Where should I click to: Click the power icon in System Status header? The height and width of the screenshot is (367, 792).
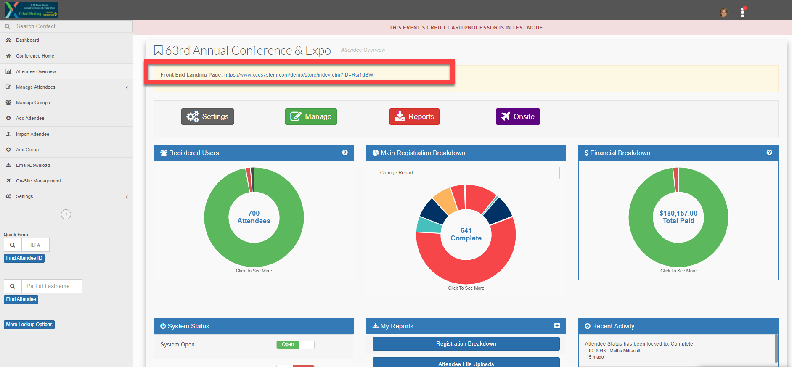pos(163,326)
